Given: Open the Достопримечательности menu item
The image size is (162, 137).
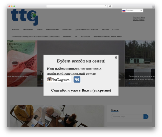Looking at the screenshot, I should [87, 29].
